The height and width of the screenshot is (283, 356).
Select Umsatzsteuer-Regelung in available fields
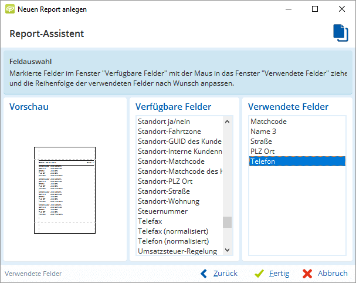click(x=177, y=251)
